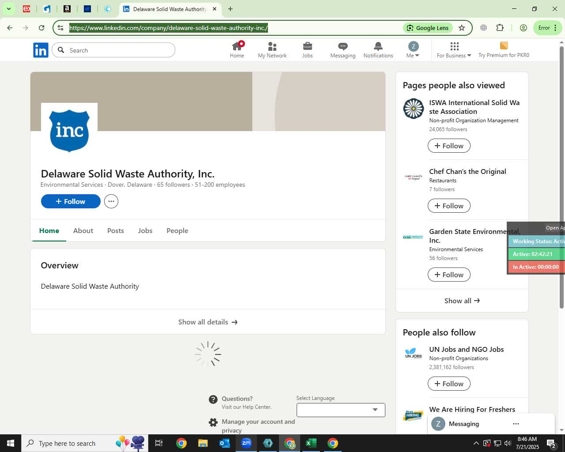This screenshot has height=452, width=565.
Task: Click the taskbar Type here to search box
Action: pos(85,443)
